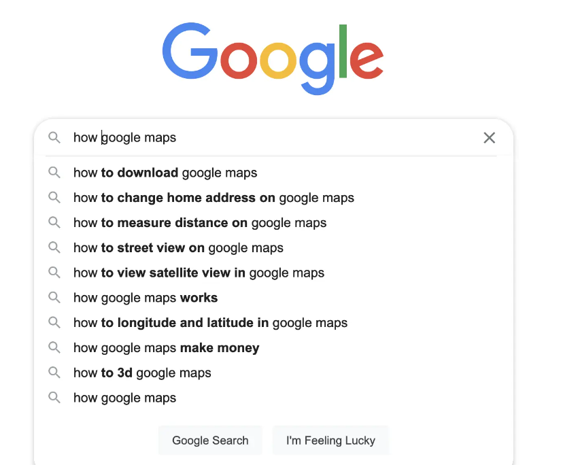The width and height of the screenshot is (561, 465).
Task: Choose the 'how to 3d google maps' suggestion
Action: [142, 373]
